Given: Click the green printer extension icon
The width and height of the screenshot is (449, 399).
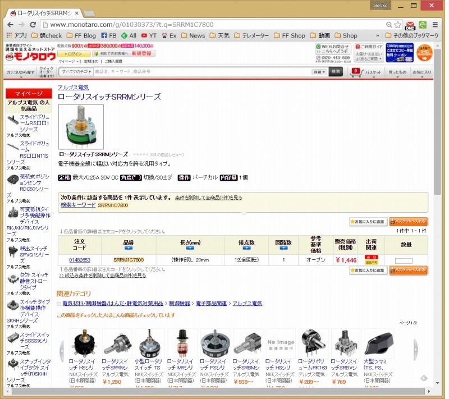Looking at the screenshot, I should tap(423, 25).
